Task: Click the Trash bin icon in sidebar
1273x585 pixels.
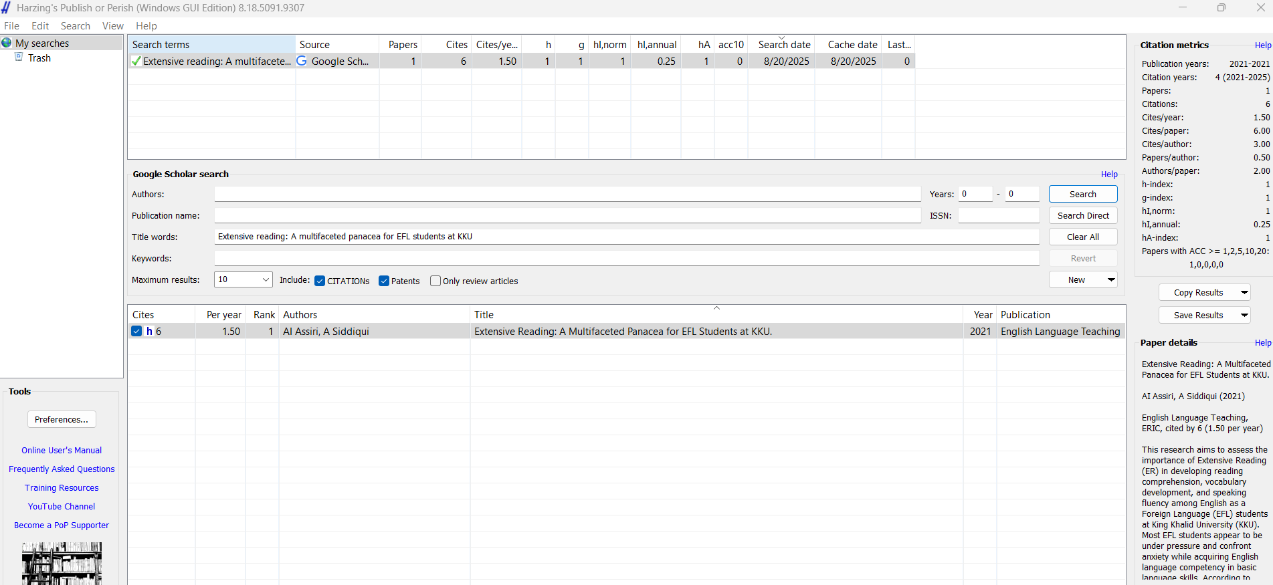Action: [x=19, y=57]
